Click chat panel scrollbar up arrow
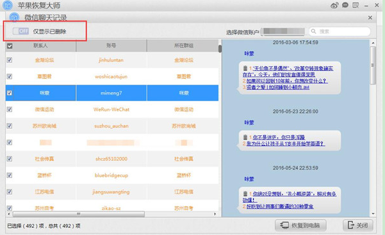The image size is (385, 235). 373,43
